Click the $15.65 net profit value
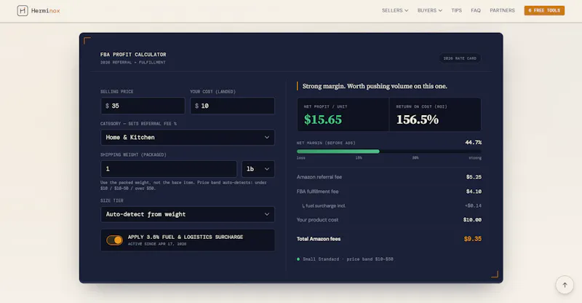Screen dimensions: 582x303 click(x=323, y=119)
